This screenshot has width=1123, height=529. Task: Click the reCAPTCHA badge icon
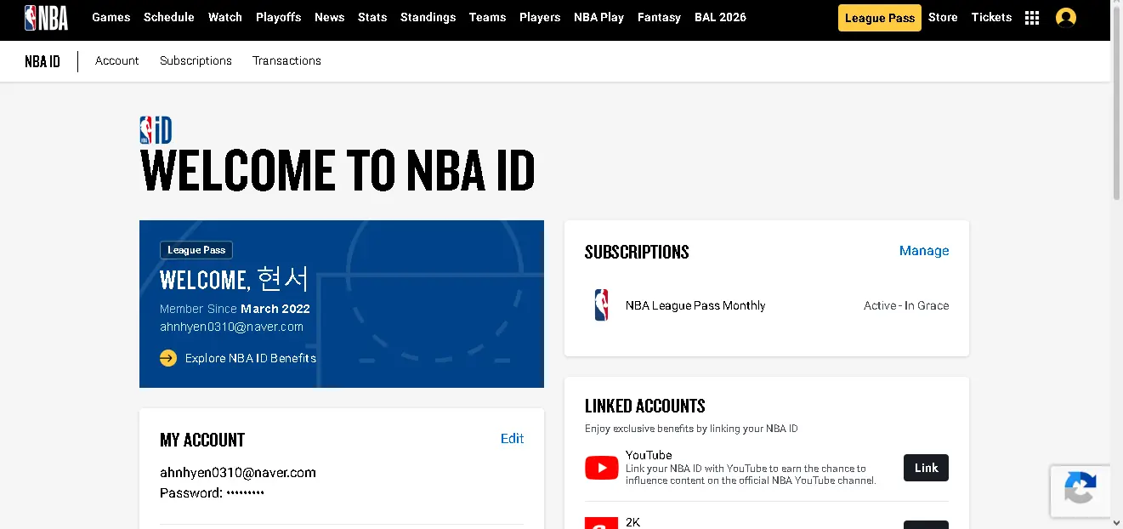(1080, 490)
